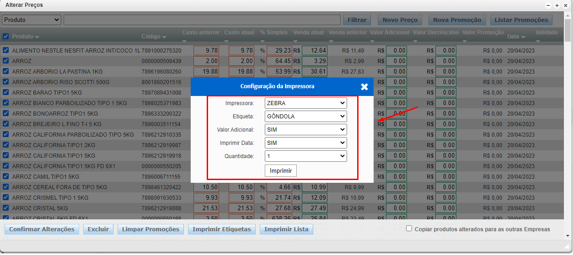
Task: Expand the Quantidade dropdown
Action: click(305, 156)
